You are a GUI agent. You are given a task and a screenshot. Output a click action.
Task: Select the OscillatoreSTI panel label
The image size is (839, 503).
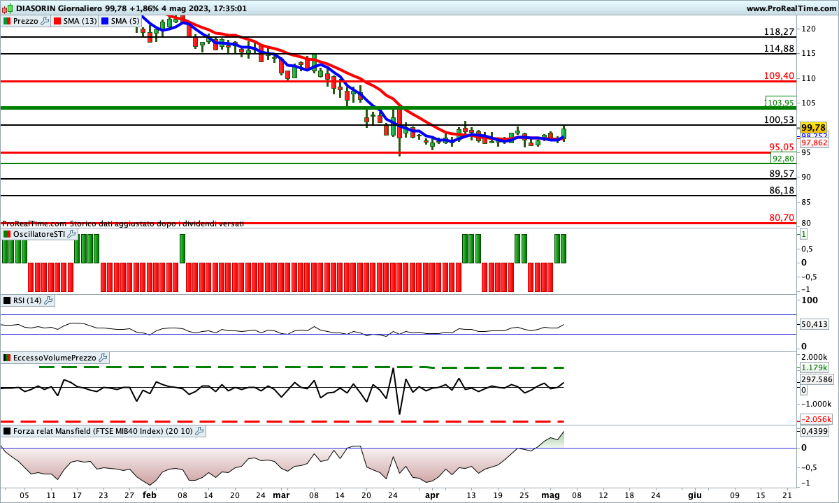[39, 234]
